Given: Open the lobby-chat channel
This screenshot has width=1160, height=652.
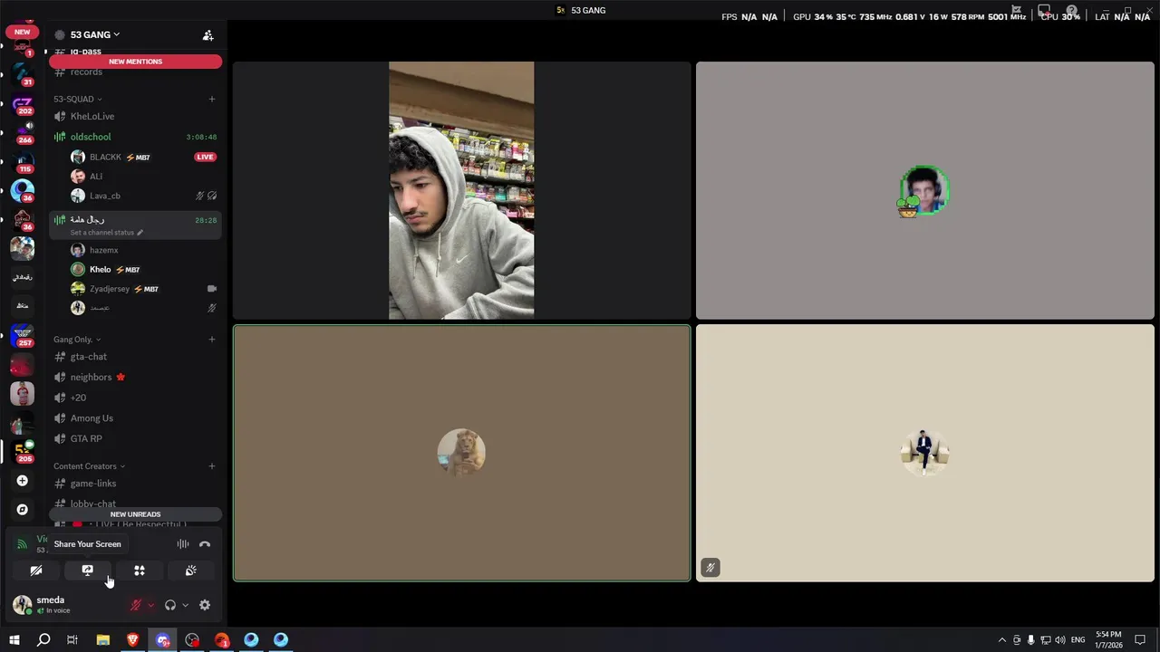Looking at the screenshot, I should point(136,503).
